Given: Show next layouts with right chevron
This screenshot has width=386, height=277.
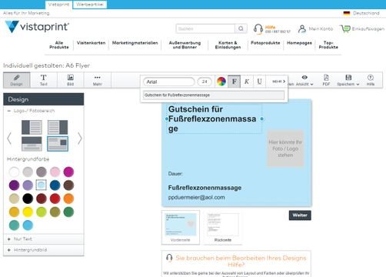Looking at the screenshot, I should [80, 138].
